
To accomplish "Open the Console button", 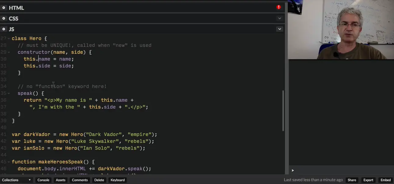I will click(x=43, y=180).
